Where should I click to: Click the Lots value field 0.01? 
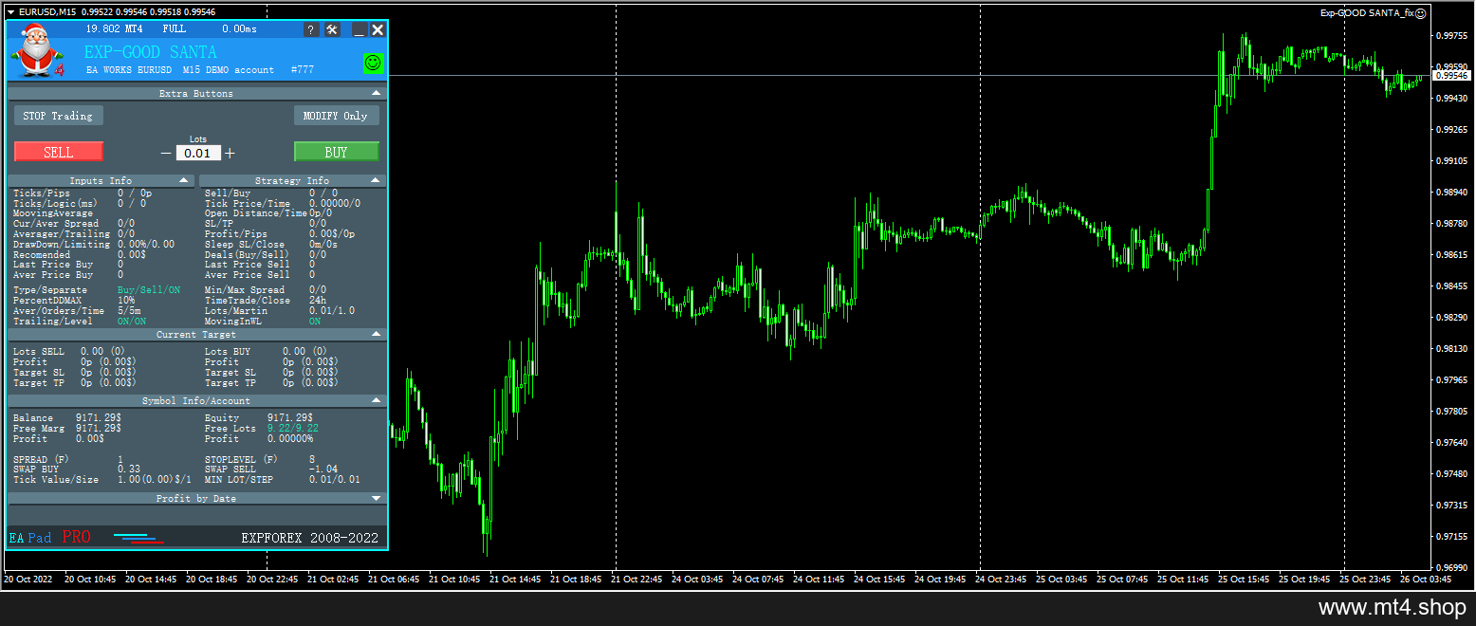click(x=198, y=153)
